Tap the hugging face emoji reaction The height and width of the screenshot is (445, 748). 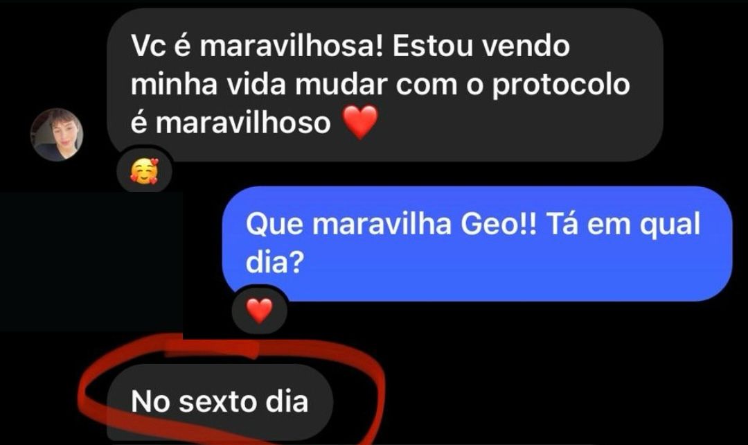coord(144,172)
